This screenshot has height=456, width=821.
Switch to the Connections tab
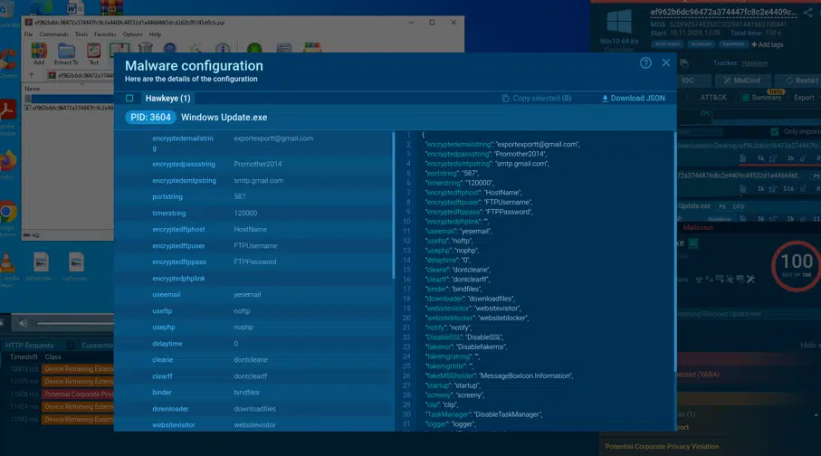pyautogui.click(x=98, y=345)
